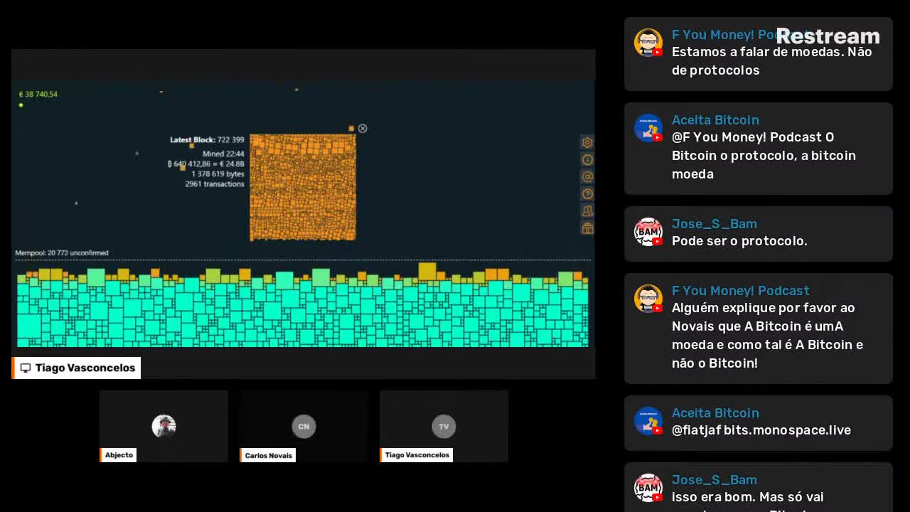This screenshot has width=910, height=512.
Task: Open the question mark help icon
Action: point(587,193)
